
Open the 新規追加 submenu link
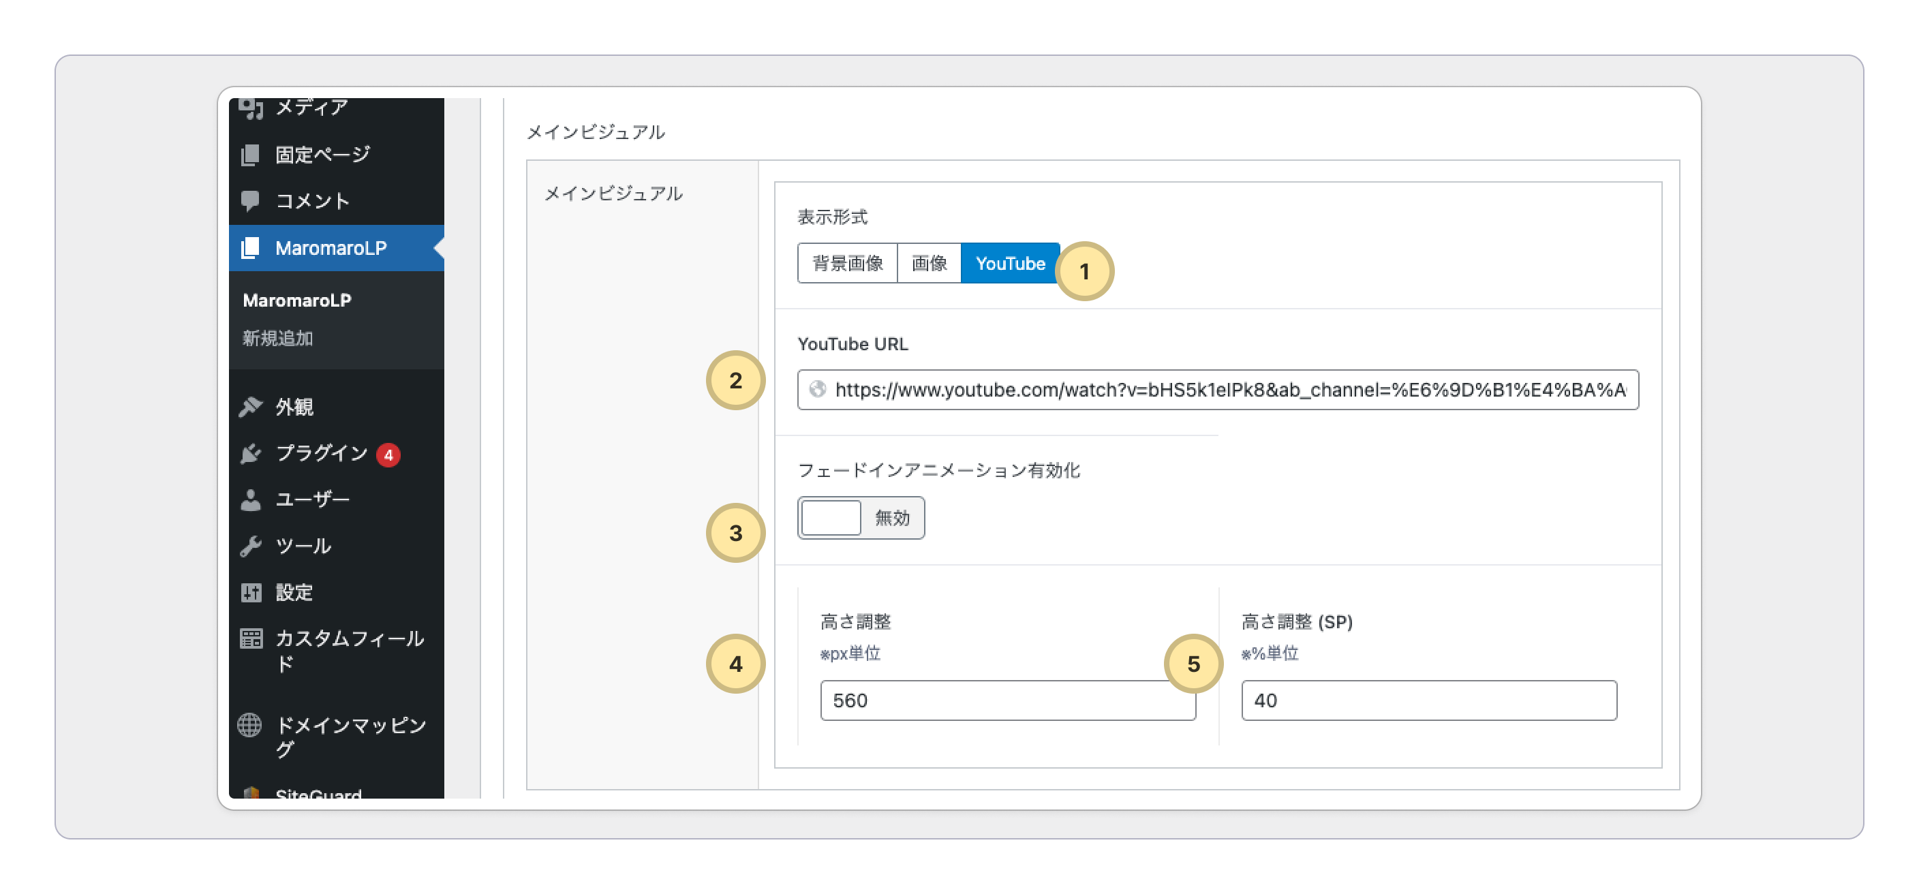277,338
